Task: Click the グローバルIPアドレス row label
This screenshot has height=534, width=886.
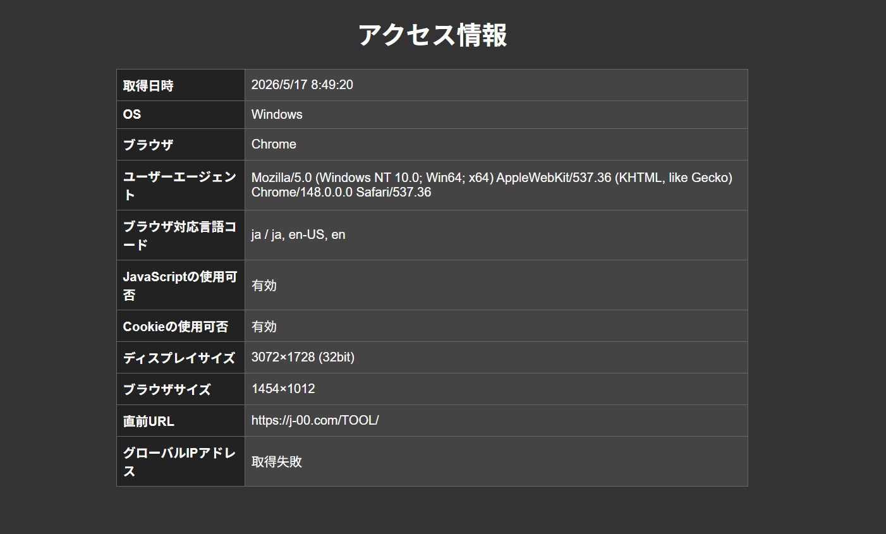Action: point(179,461)
